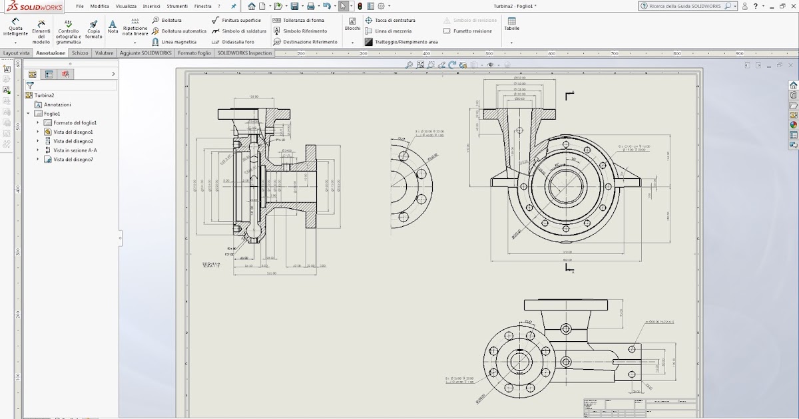Open the Quota intelligente dropdown arrow
This screenshot has width=799, height=419.
coord(14,43)
